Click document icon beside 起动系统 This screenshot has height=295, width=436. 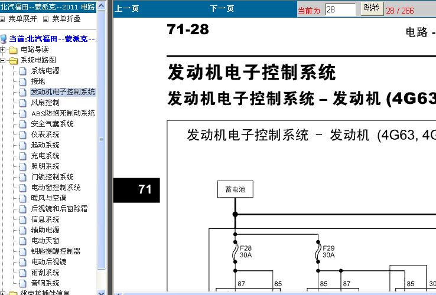coord(23,146)
